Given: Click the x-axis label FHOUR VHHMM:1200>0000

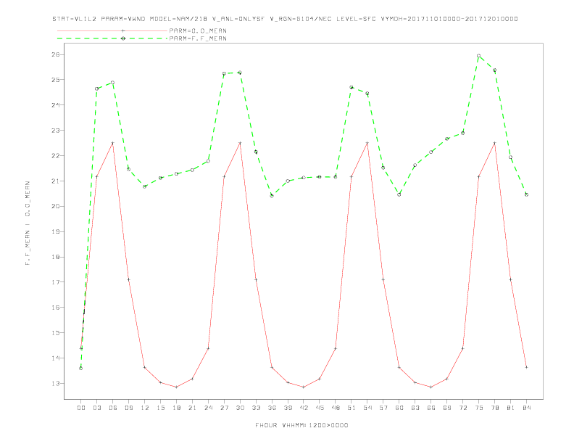Looking at the screenshot, I should pos(301,425).
